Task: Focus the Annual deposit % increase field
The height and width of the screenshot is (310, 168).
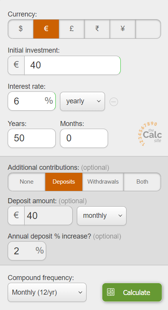Action: (27, 251)
